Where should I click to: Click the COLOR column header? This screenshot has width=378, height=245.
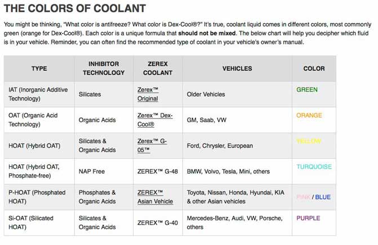click(314, 69)
